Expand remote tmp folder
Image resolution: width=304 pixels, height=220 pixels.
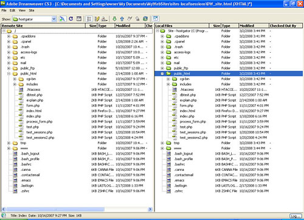9,143
